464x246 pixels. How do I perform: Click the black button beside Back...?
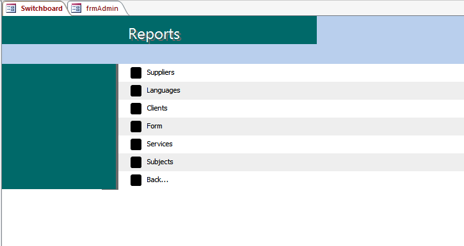[136, 180]
